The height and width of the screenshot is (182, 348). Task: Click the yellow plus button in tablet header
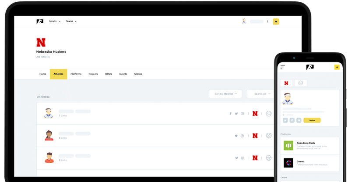[276, 21]
